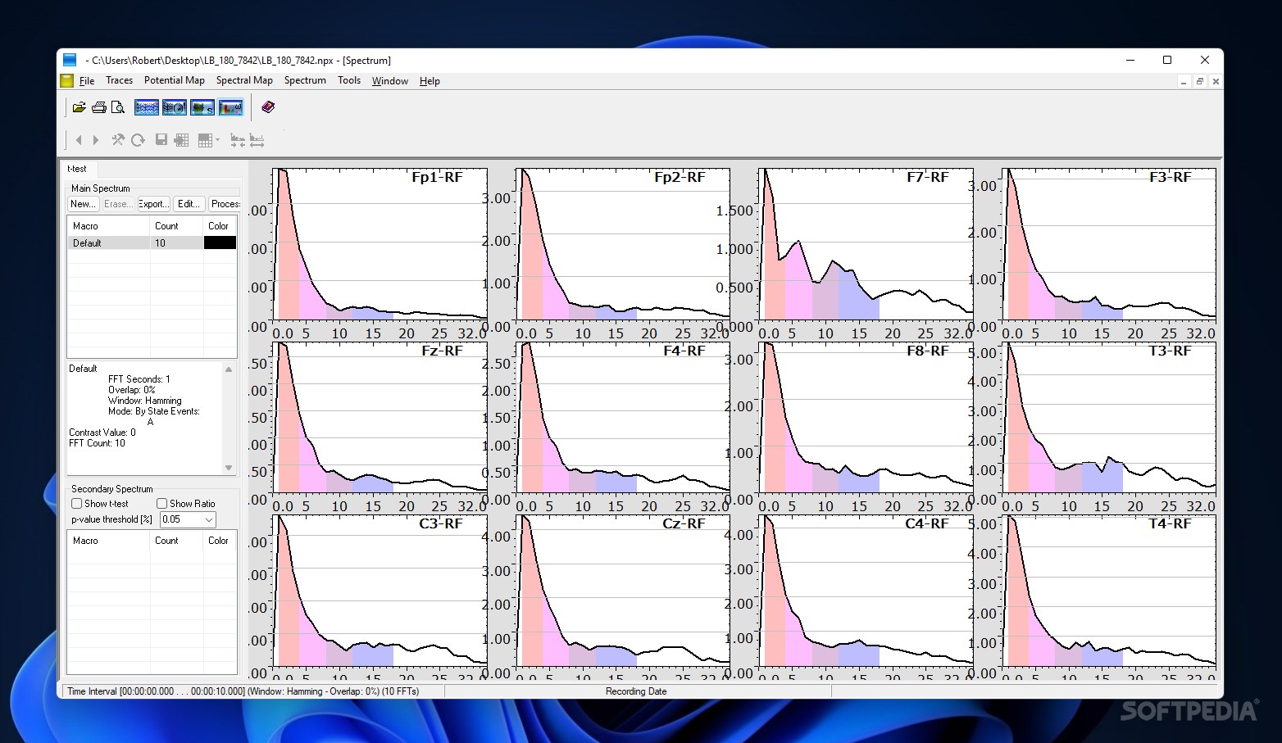The width and height of the screenshot is (1282, 743).
Task: Click the Main Spectrum Macro column header
Action: 108,225
